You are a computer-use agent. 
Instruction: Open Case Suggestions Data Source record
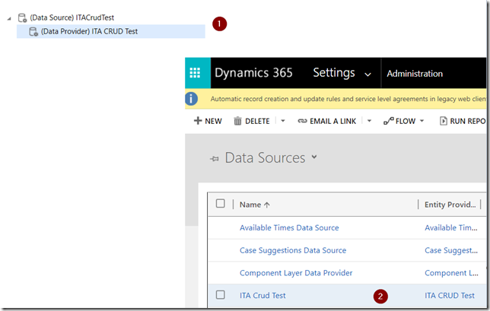(293, 250)
